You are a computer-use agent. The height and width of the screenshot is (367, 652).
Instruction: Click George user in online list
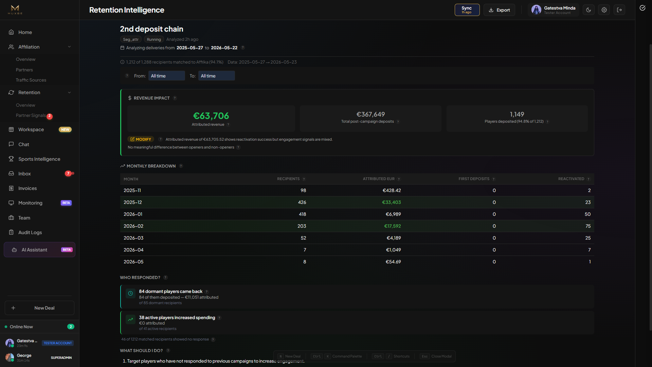tap(39, 357)
